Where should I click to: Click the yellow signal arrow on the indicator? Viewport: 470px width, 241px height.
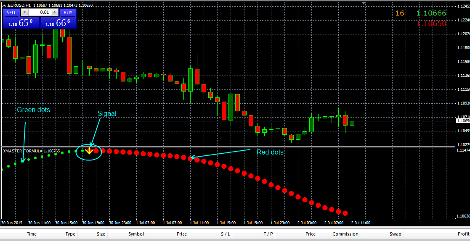tap(89, 151)
